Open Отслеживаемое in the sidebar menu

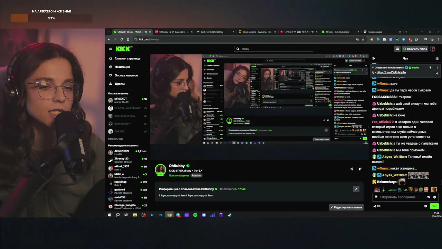pos(123,75)
